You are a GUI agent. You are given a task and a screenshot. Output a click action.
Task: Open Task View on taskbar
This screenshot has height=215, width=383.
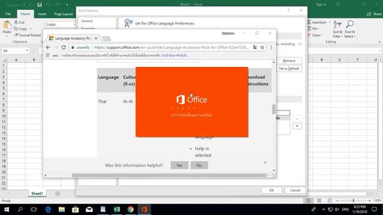coord(34,209)
